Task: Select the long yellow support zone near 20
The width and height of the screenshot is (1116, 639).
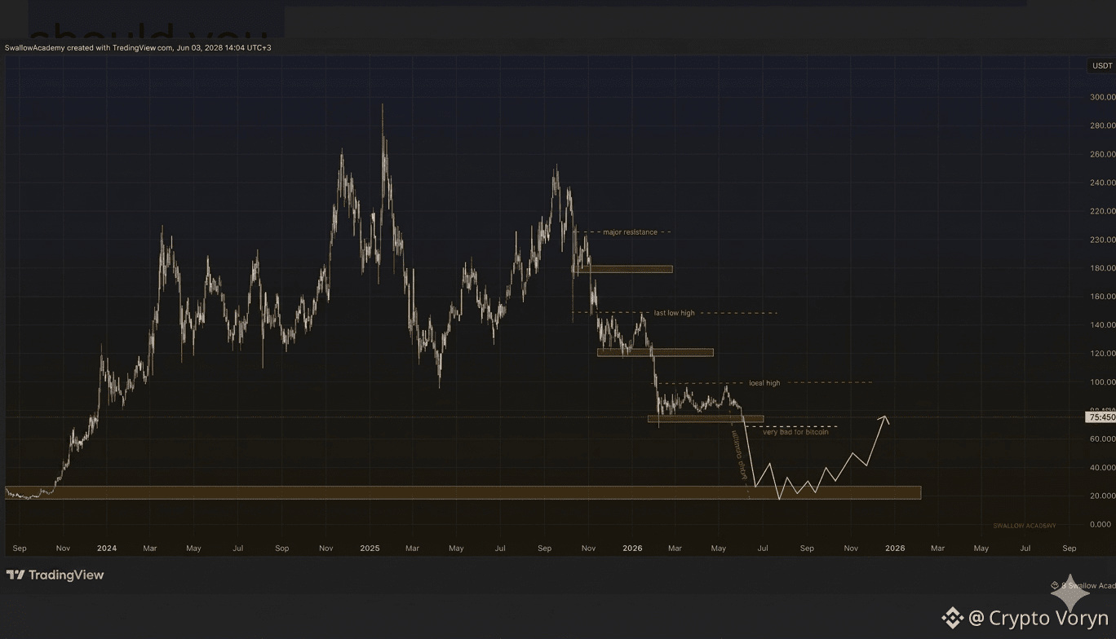Action: pyautogui.click(x=463, y=492)
